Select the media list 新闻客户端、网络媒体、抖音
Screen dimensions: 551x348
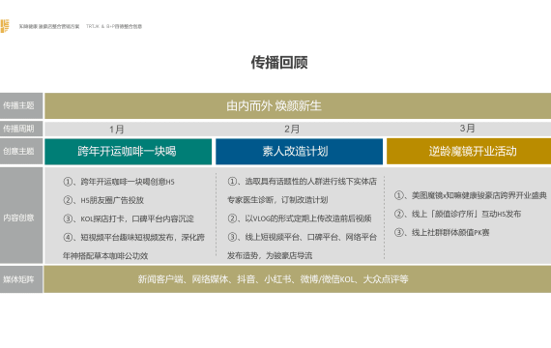tap(273, 279)
